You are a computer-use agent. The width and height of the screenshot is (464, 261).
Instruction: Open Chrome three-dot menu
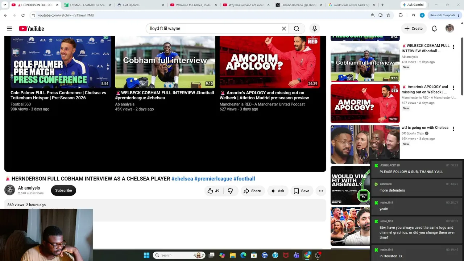point(459,15)
